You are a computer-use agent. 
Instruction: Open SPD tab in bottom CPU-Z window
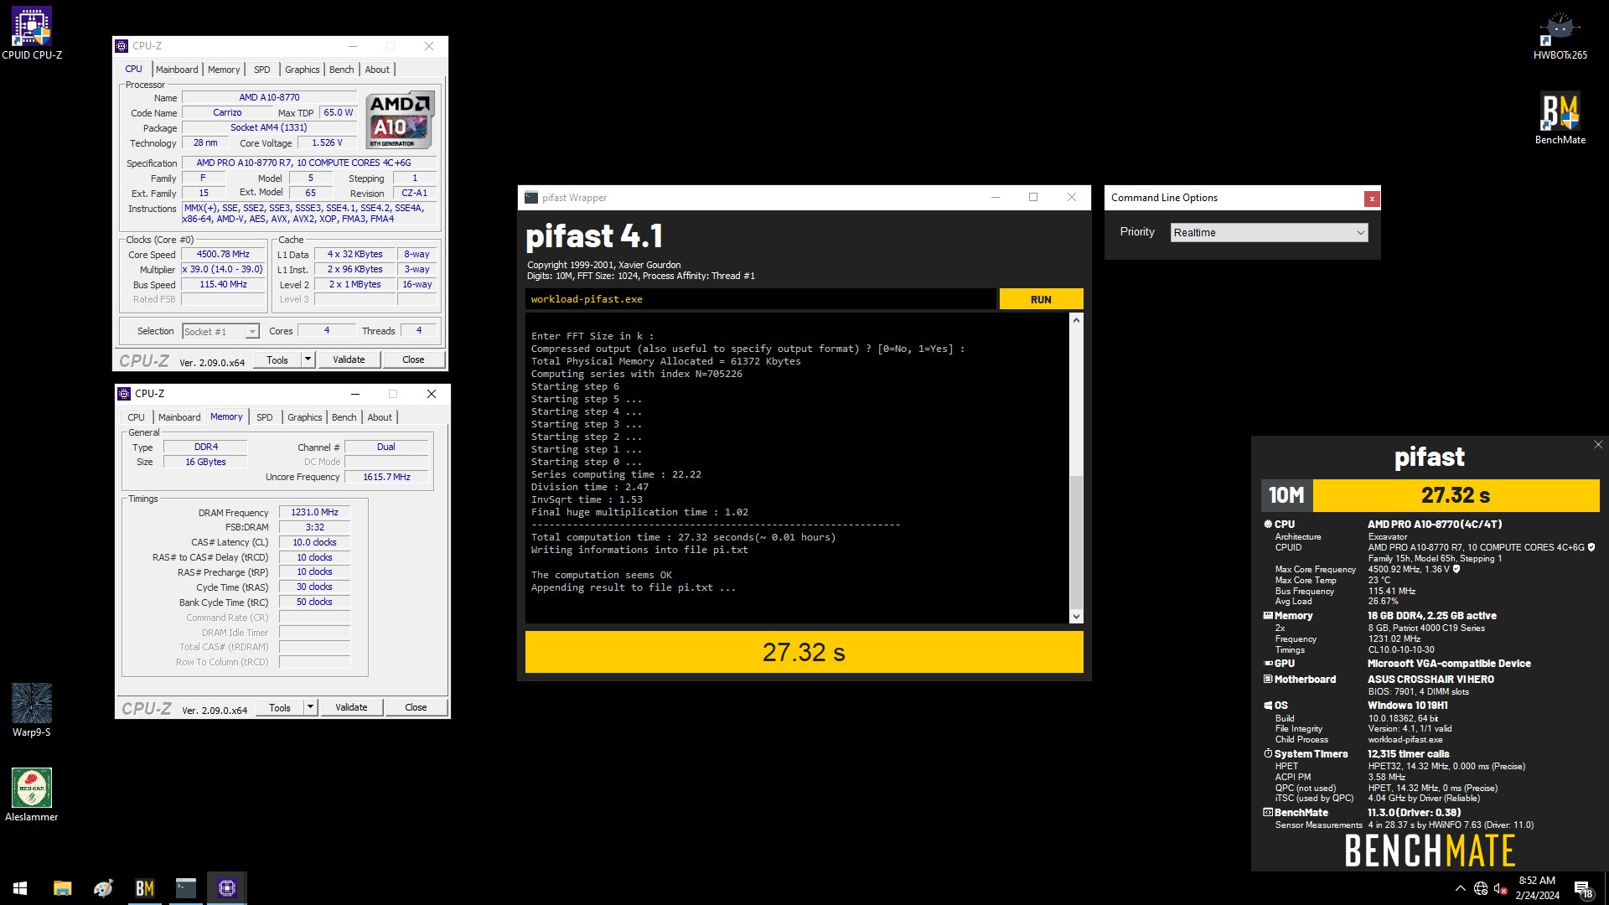(265, 417)
